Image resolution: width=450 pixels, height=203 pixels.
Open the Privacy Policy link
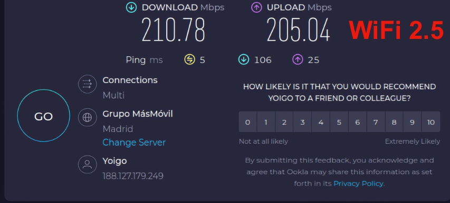pos(358,184)
